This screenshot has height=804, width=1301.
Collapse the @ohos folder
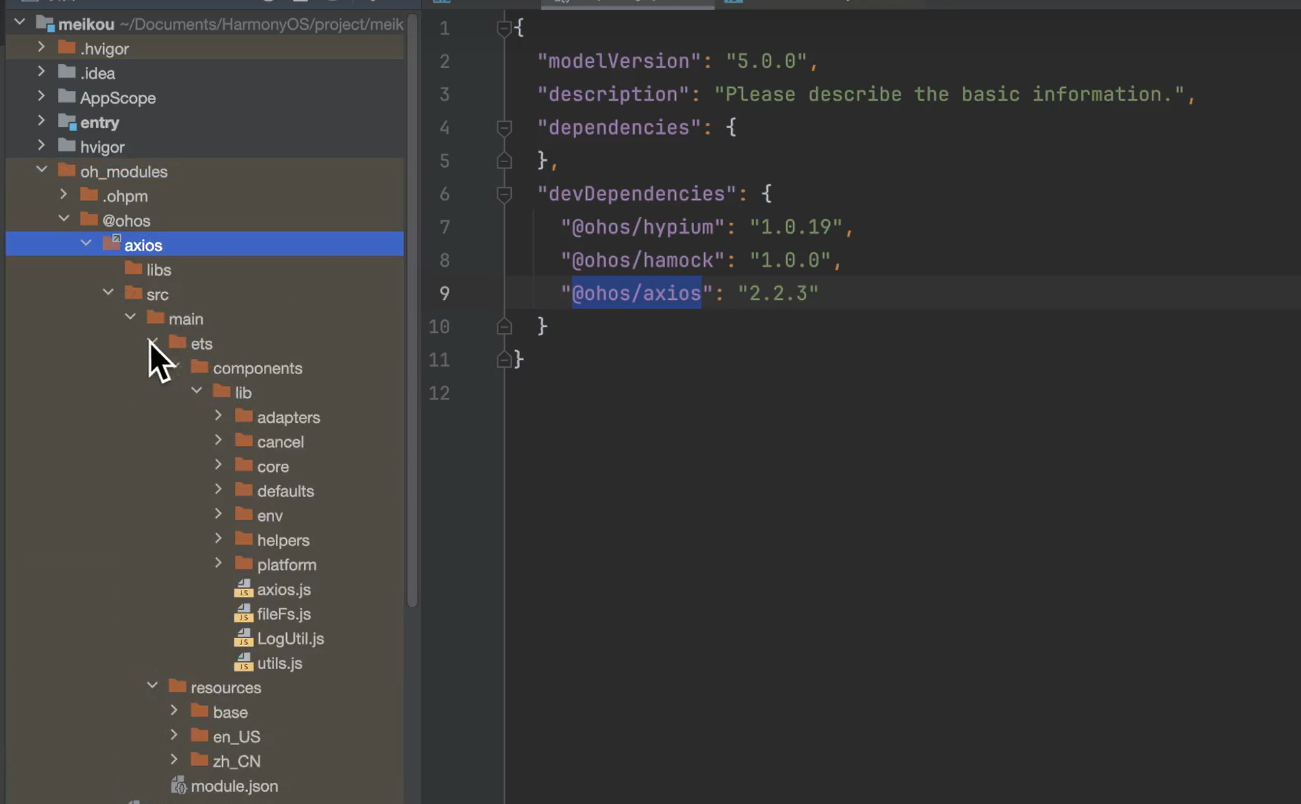64,219
